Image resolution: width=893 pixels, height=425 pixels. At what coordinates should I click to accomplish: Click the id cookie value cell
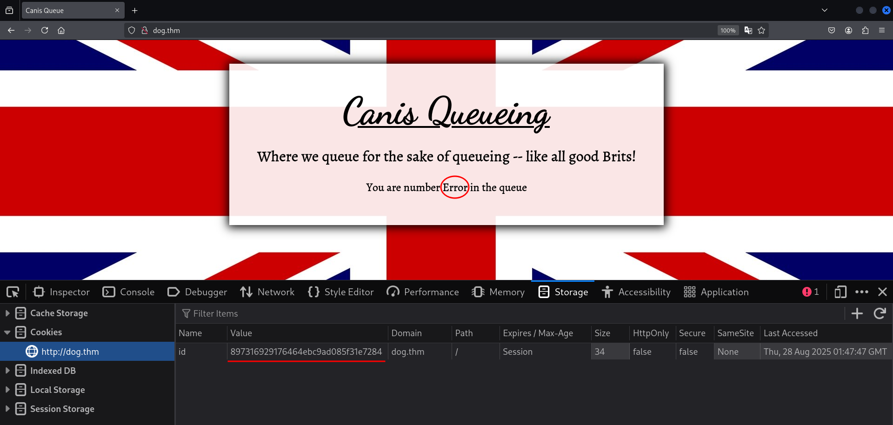pyautogui.click(x=306, y=352)
